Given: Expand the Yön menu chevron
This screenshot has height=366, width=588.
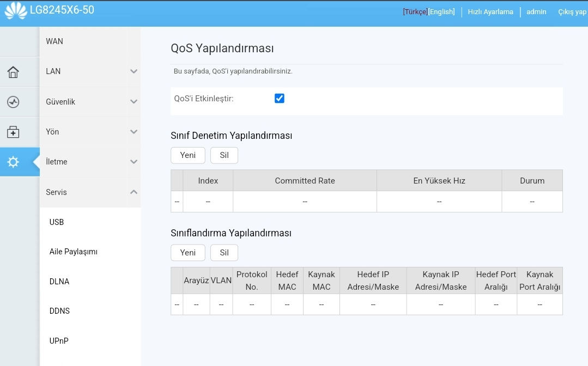Looking at the screenshot, I should (134, 131).
